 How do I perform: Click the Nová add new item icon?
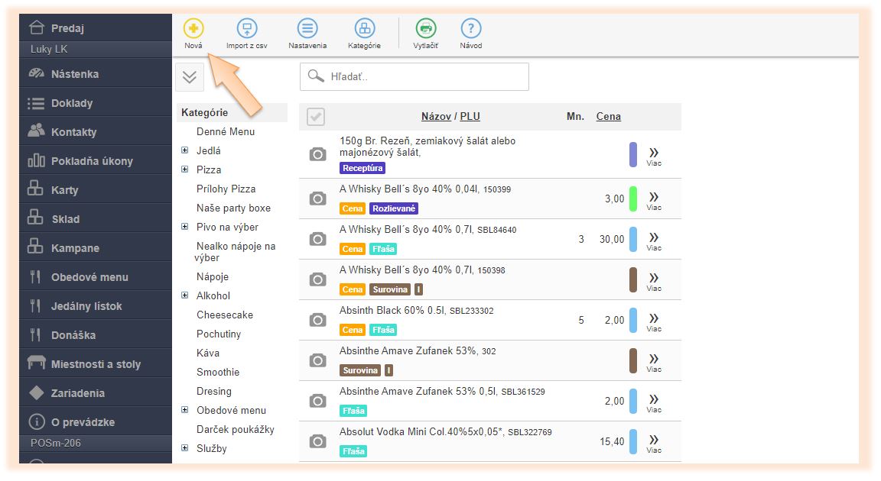click(193, 29)
